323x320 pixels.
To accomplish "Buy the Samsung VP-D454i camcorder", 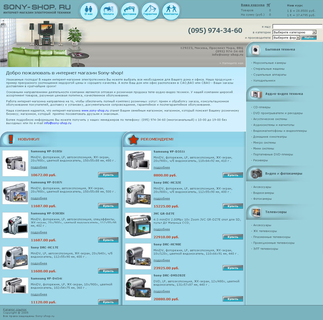I will point(108,302).
